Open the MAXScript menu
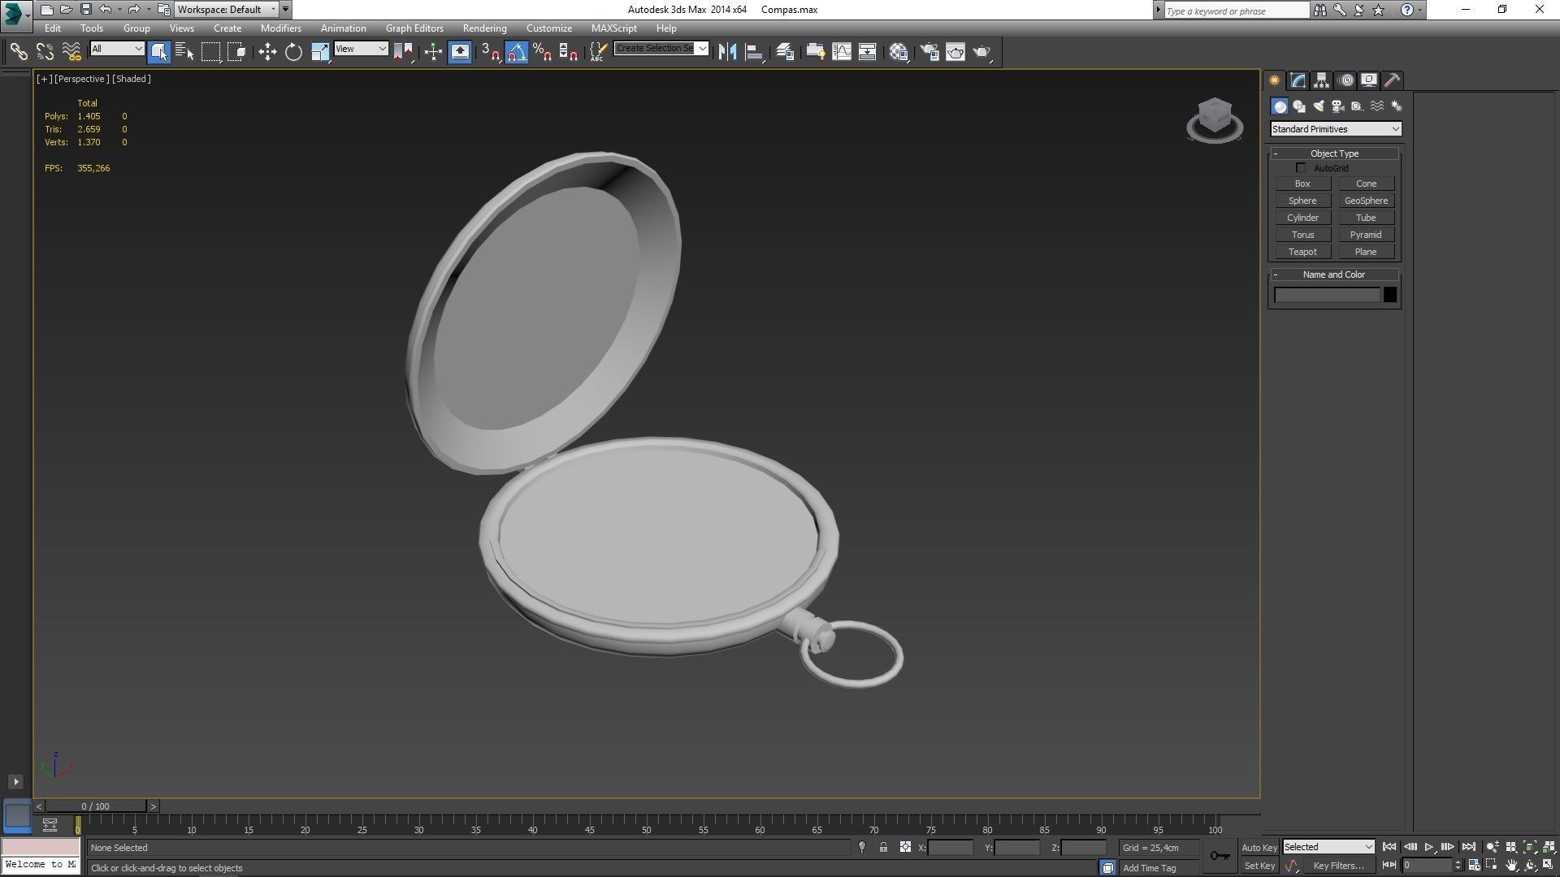1560x877 pixels. pos(613,28)
